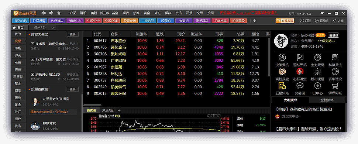Open 直播间 play icon
The width and height of the screenshot is (358, 144).
(317, 21)
